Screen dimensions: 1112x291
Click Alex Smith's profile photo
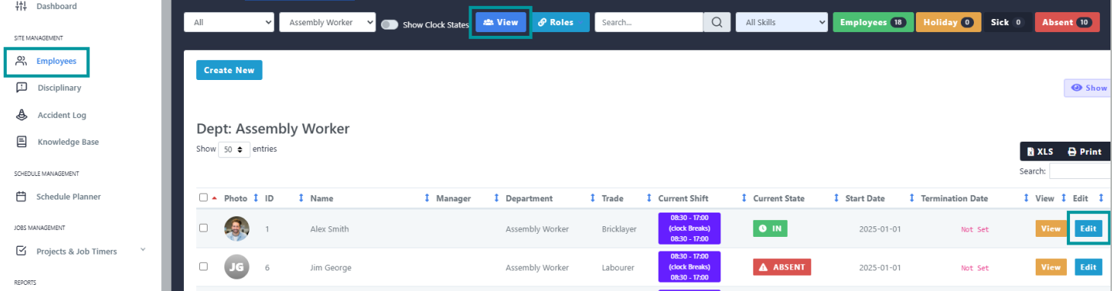tap(237, 229)
